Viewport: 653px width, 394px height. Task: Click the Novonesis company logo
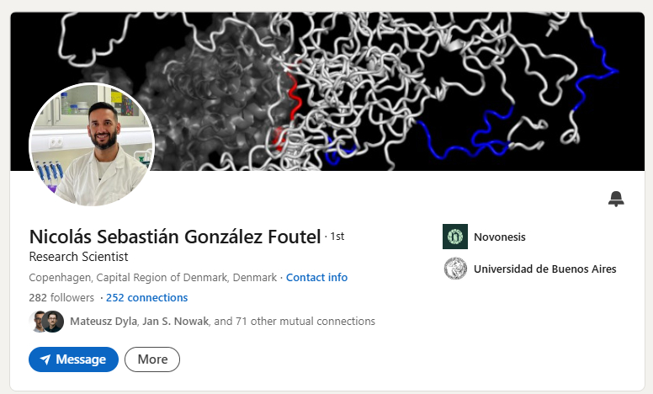tap(454, 237)
